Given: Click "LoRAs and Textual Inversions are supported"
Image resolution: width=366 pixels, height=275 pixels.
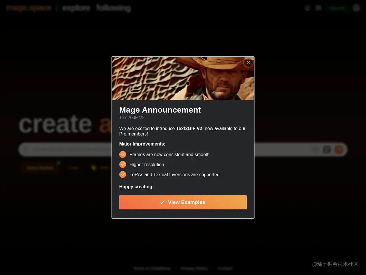Looking at the screenshot, I should tap(174, 175).
